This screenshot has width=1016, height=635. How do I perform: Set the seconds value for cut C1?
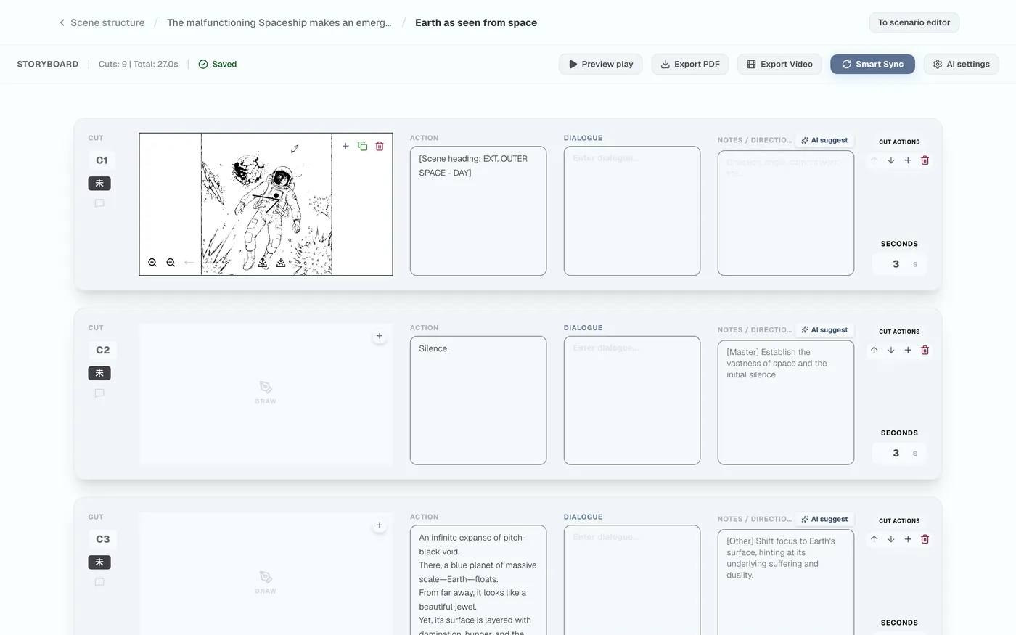point(899,264)
